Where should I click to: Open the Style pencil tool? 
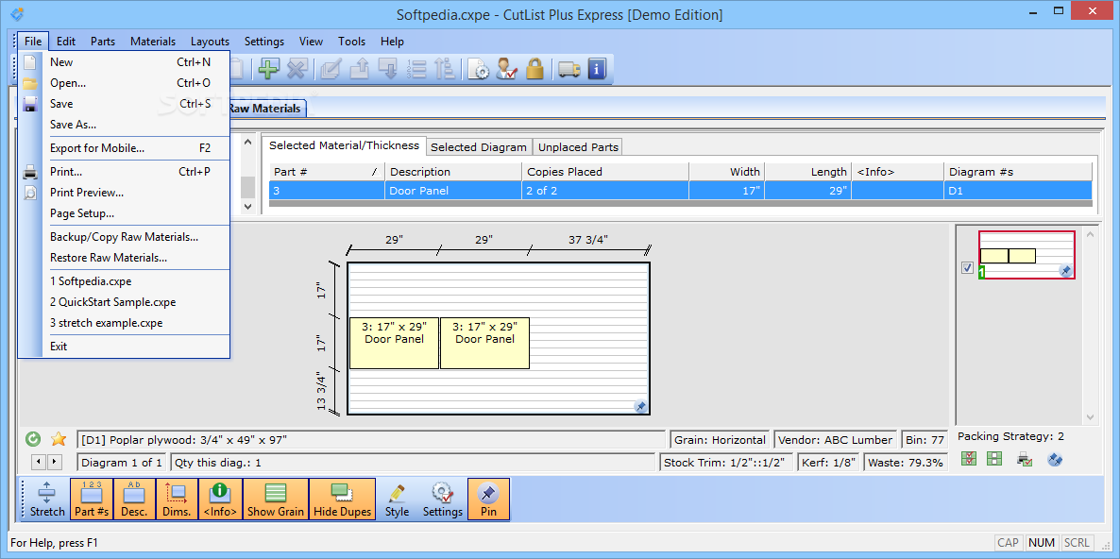pos(398,499)
